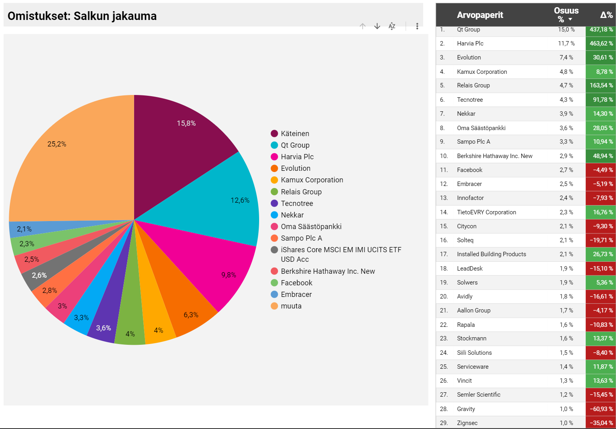The height and width of the screenshot is (429, 616).
Task: Select Evolution in the chart legend
Action: [x=295, y=168]
